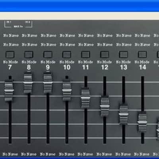Click the 'No Mode' label of channel 14
The height and width of the screenshot is (159, 159).
click(x=142, y=62)
